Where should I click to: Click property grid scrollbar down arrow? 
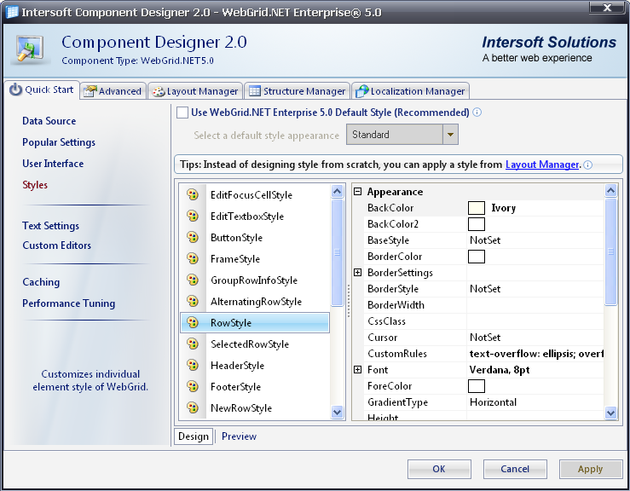(x=610, y=413)
